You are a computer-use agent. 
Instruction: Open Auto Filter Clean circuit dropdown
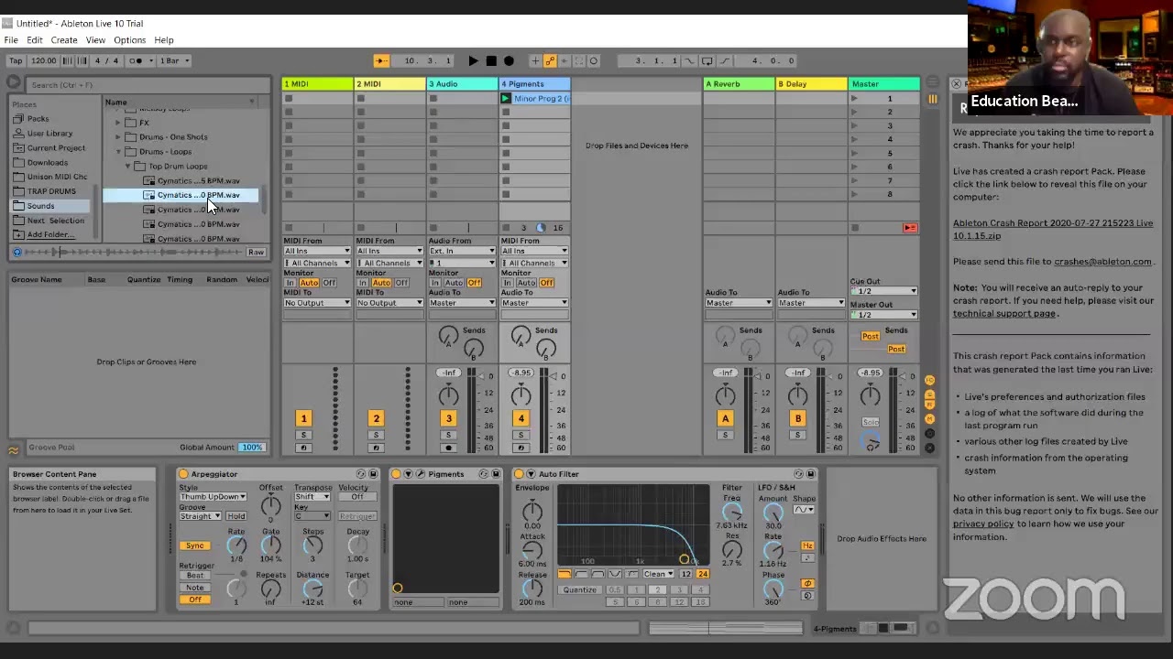coord(658,574)
